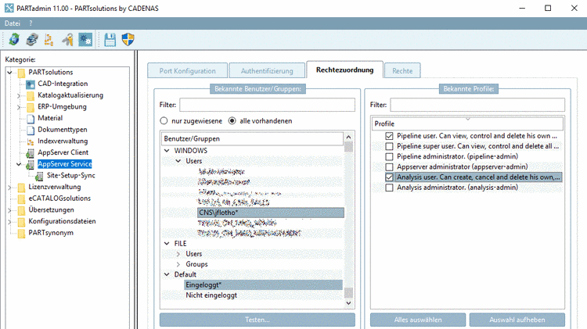Image resolution: width=587 pixels, height=329 pixels.
Task: Open the ? help menu
Action: pos(31,23)
